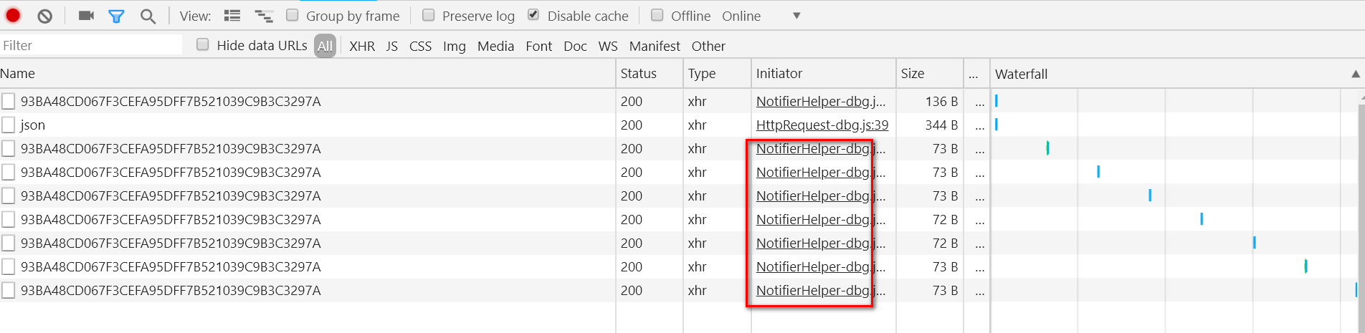Filter requests by Img type
Screen dimensions: 1365x333
pos(455,46)
